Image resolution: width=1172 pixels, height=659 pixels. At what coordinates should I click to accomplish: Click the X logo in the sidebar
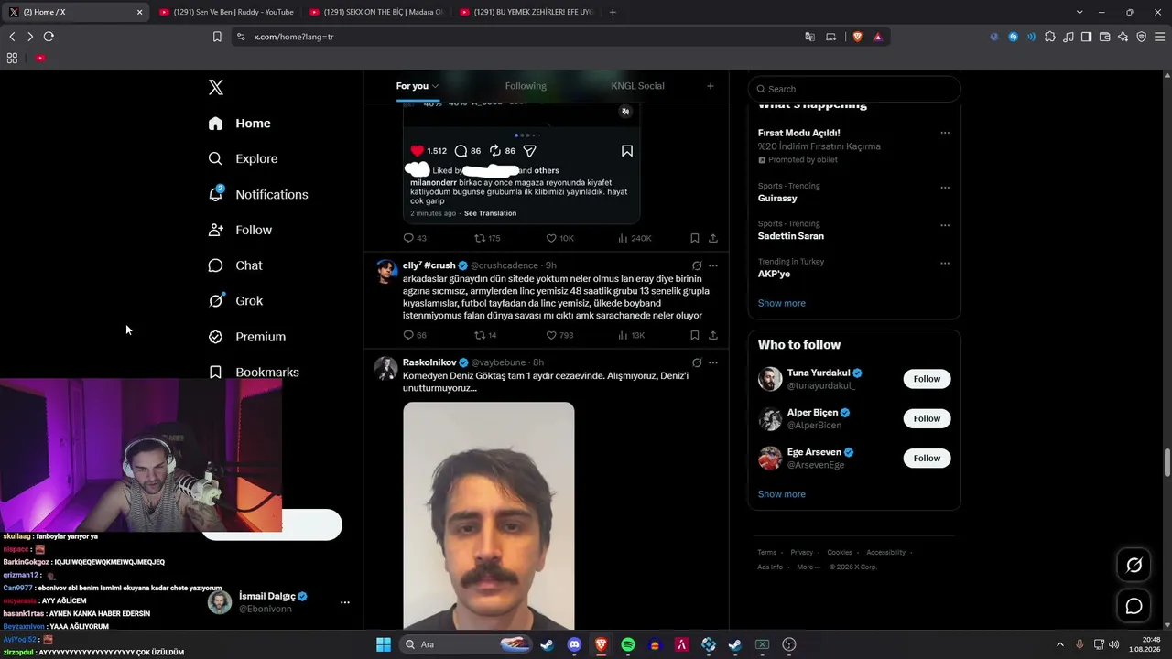216,87
